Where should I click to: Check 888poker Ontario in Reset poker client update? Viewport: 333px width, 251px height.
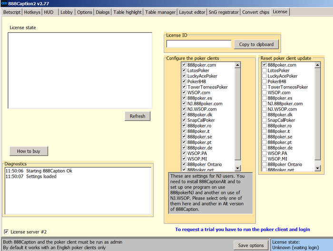[264, 164]
